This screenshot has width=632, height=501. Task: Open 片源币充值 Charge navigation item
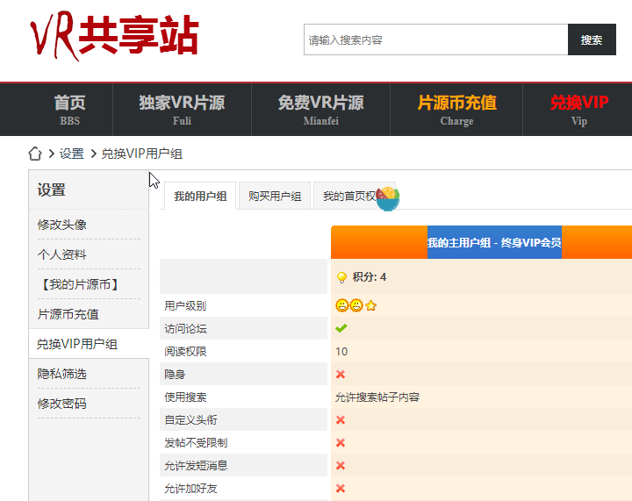point(456,110)
